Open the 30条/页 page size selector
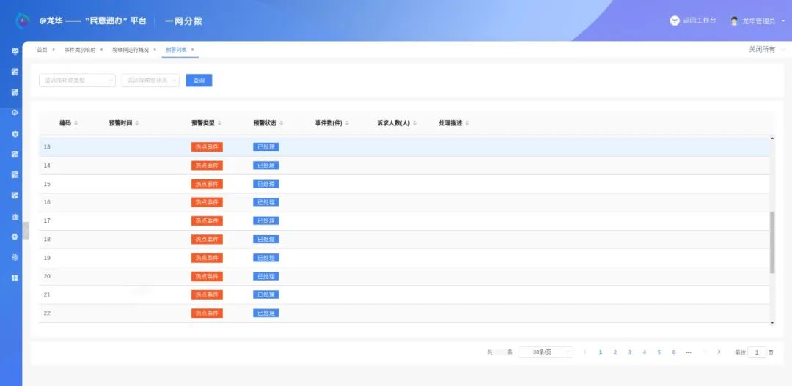Screen dimensions: 792x386 click(546, 352)
